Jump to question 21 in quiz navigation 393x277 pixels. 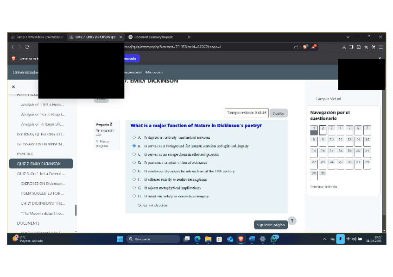[367, 152]
